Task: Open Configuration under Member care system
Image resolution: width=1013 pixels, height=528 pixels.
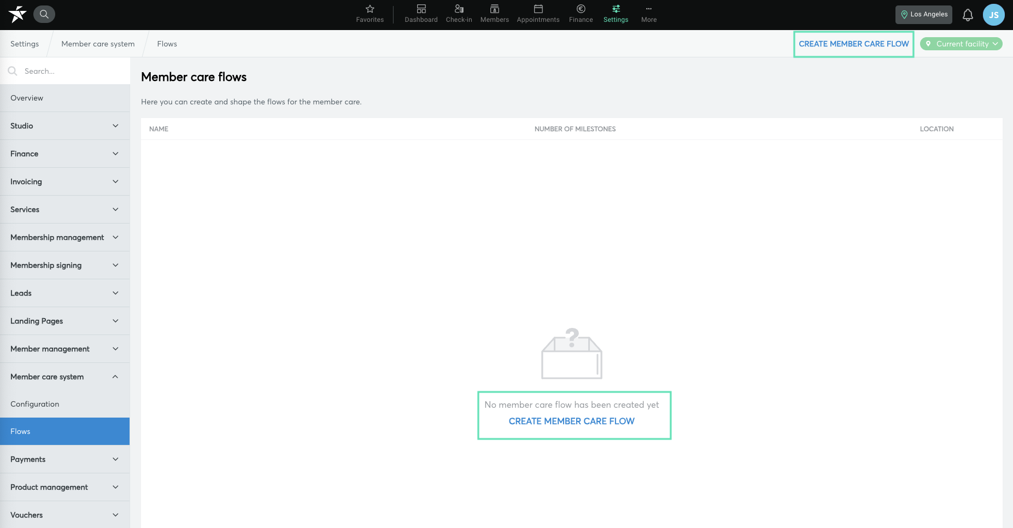Action: click(65, 404)
